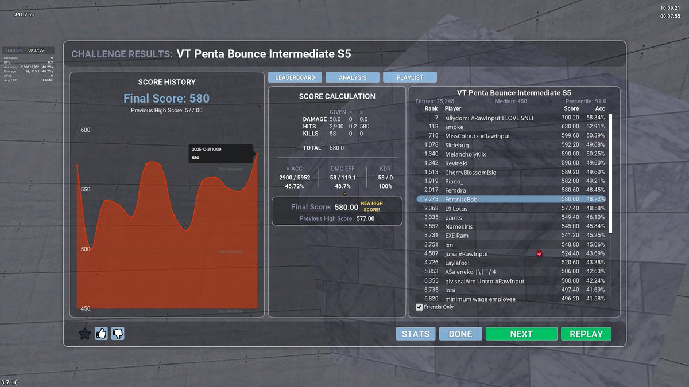Select the sillydomi #RawInput leaderboard row
Viewport: 689px width, 387px height.
(511, 118)
